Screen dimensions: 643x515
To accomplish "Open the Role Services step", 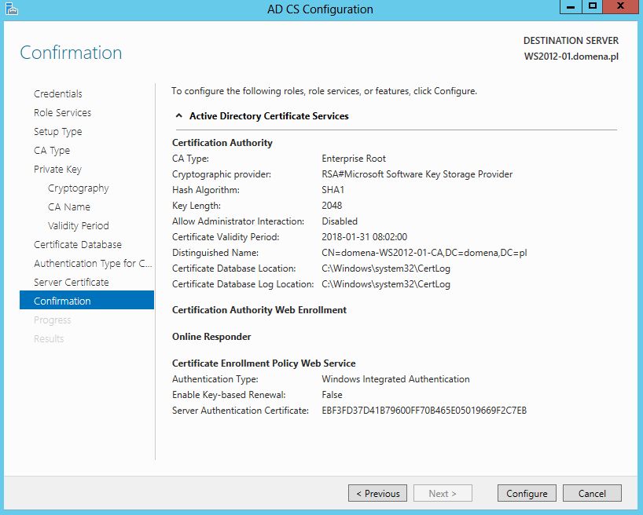I will tap(62, 113).
